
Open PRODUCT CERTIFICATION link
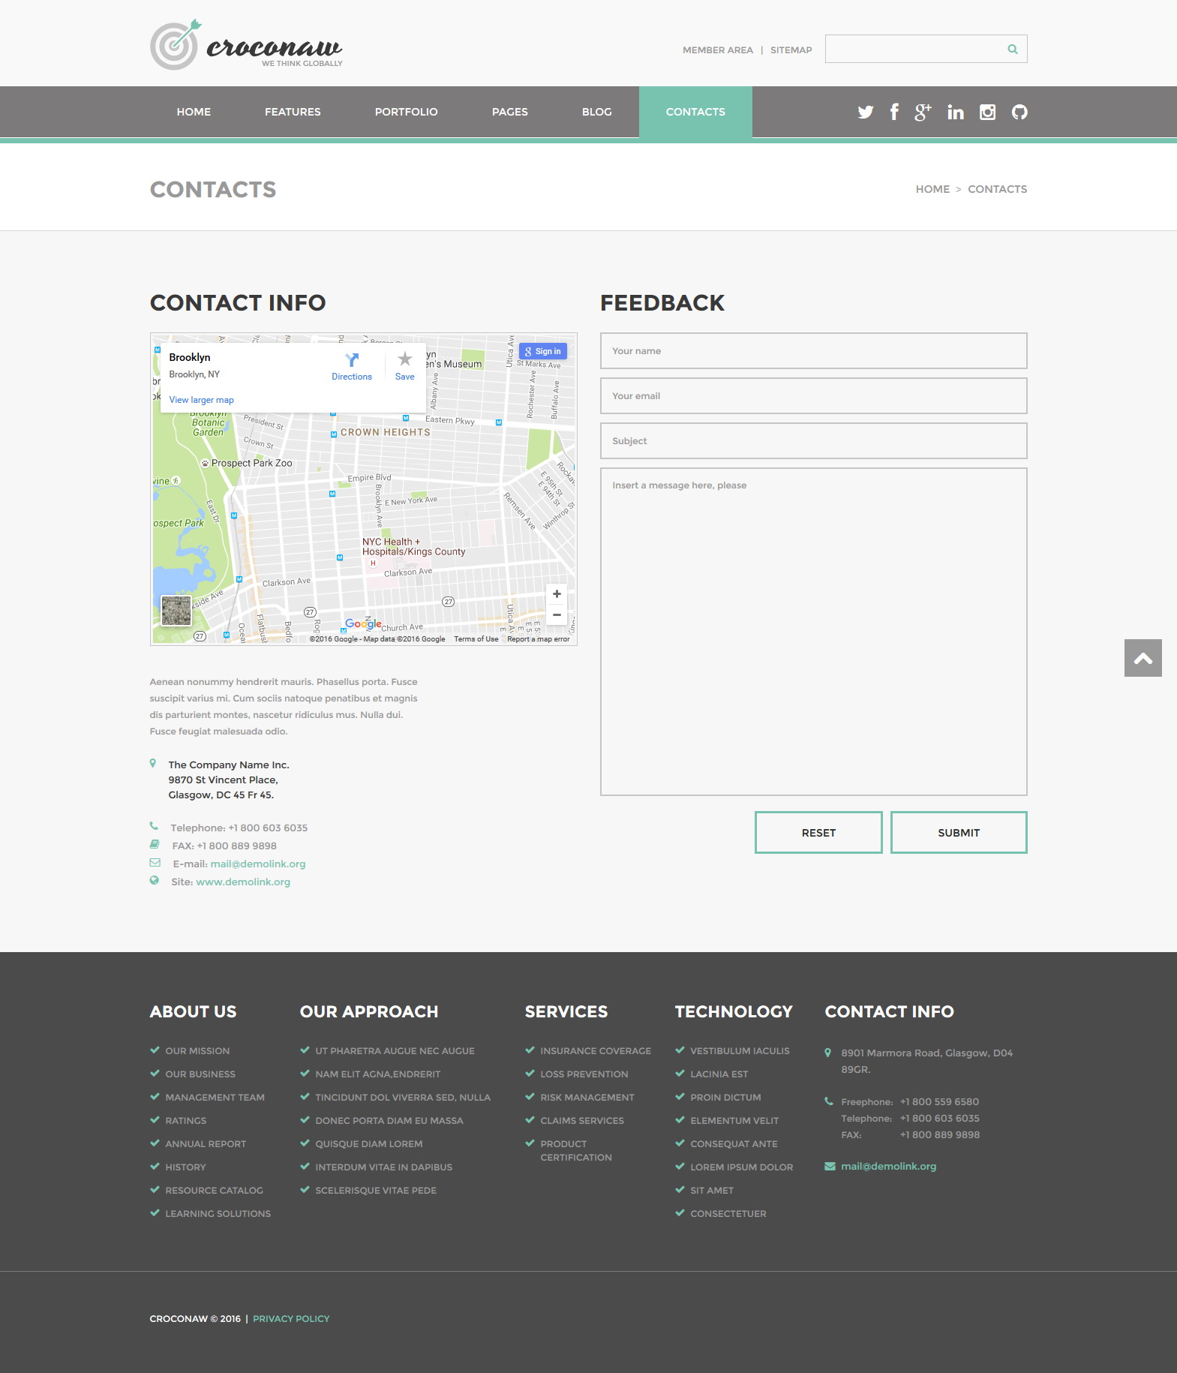(x=576, y=1151)
